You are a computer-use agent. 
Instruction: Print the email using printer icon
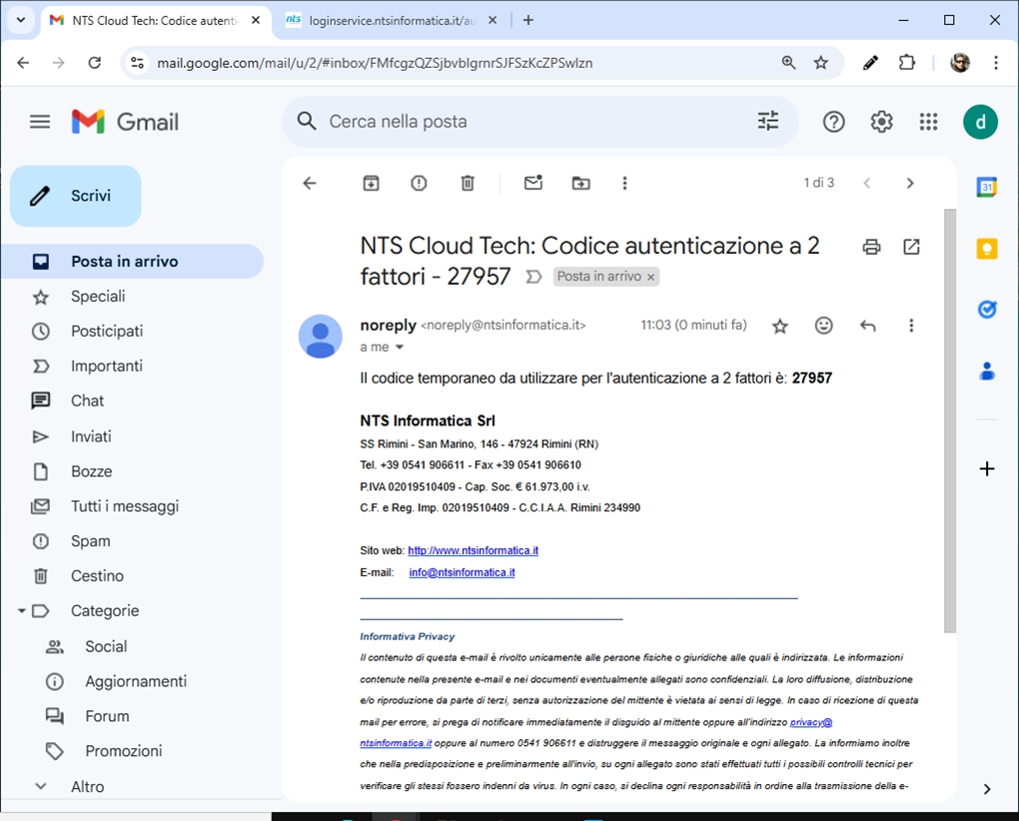(x=871, y=247)
